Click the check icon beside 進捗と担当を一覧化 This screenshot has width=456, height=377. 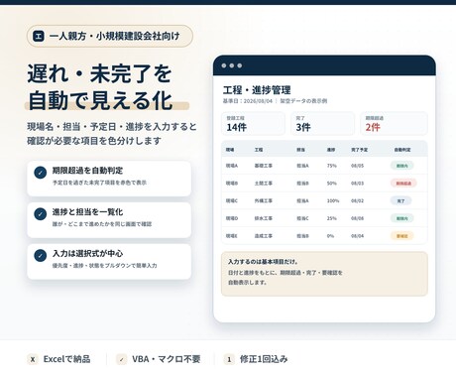click(41, 214)
